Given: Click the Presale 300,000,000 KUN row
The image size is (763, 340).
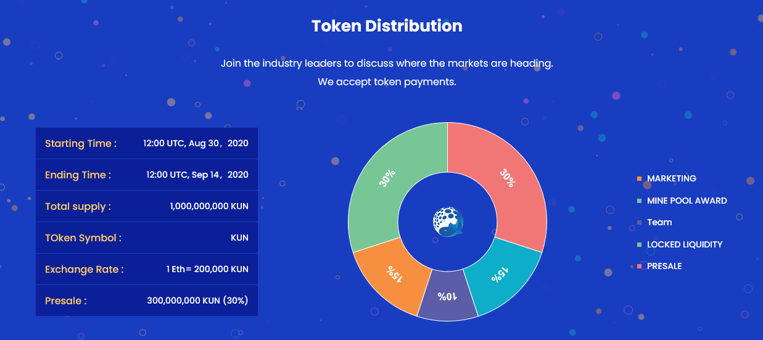Looking at the screenshot, I should pos(147,301).
